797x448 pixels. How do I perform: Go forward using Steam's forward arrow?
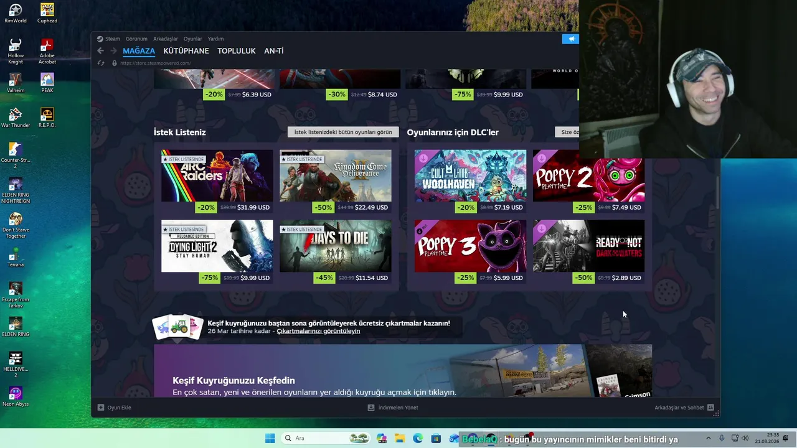click(113, 51)
